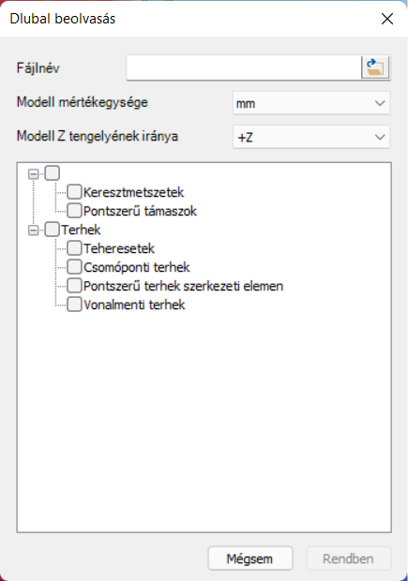408x581 pixels.
Task: Click the Rendben button
Action: pyautogui.click(x=348, y=559)
